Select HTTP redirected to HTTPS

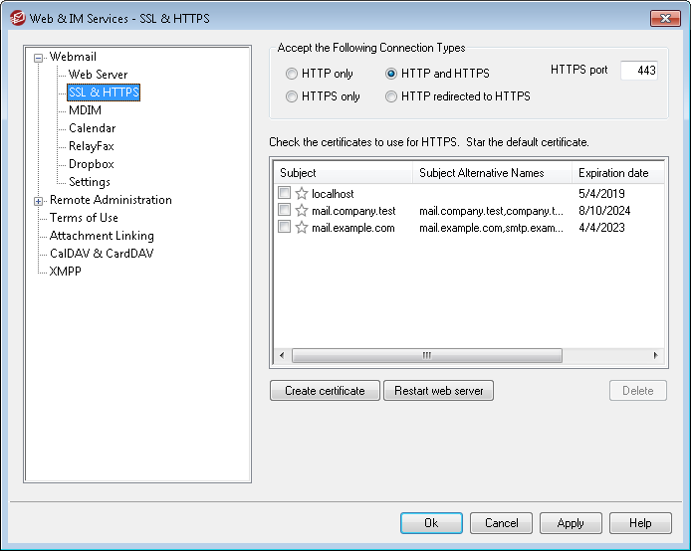[x=391, y=96]
